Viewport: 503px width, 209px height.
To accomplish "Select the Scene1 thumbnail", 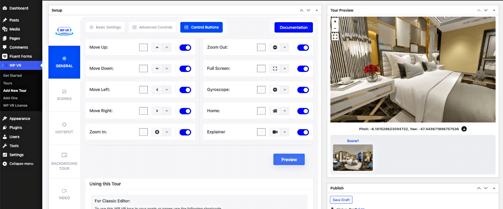I will tap(353, 158).
